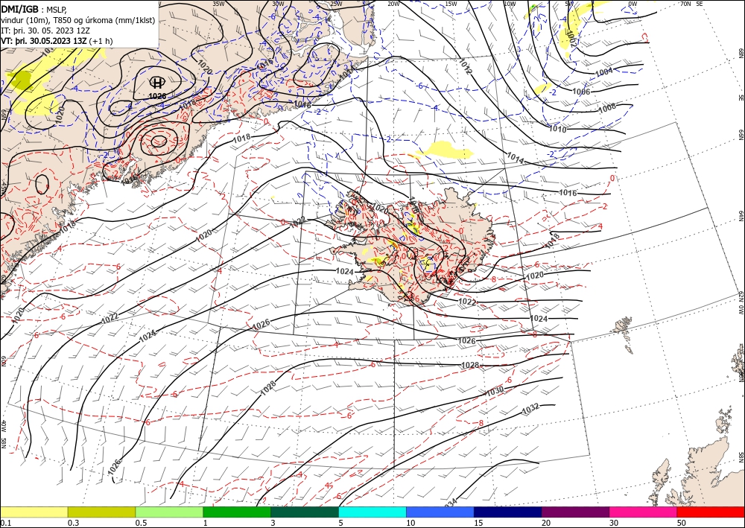745x528 pixels.
Task: Select the green 1 mm legend swatch
Action: [237, 512]
